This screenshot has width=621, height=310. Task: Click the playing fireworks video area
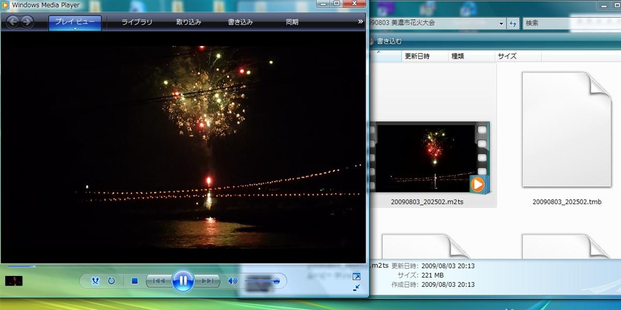(183, 147)
